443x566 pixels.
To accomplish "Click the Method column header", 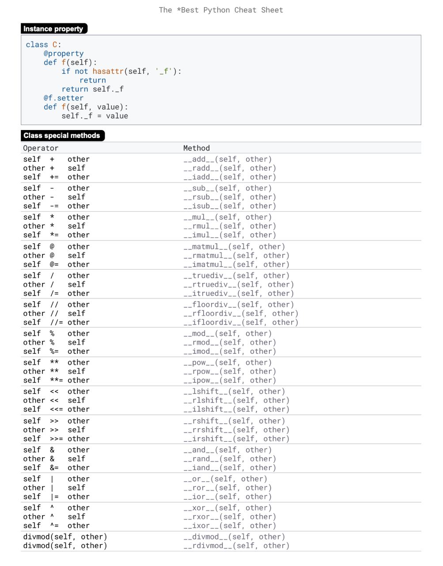I will point(197,148).
